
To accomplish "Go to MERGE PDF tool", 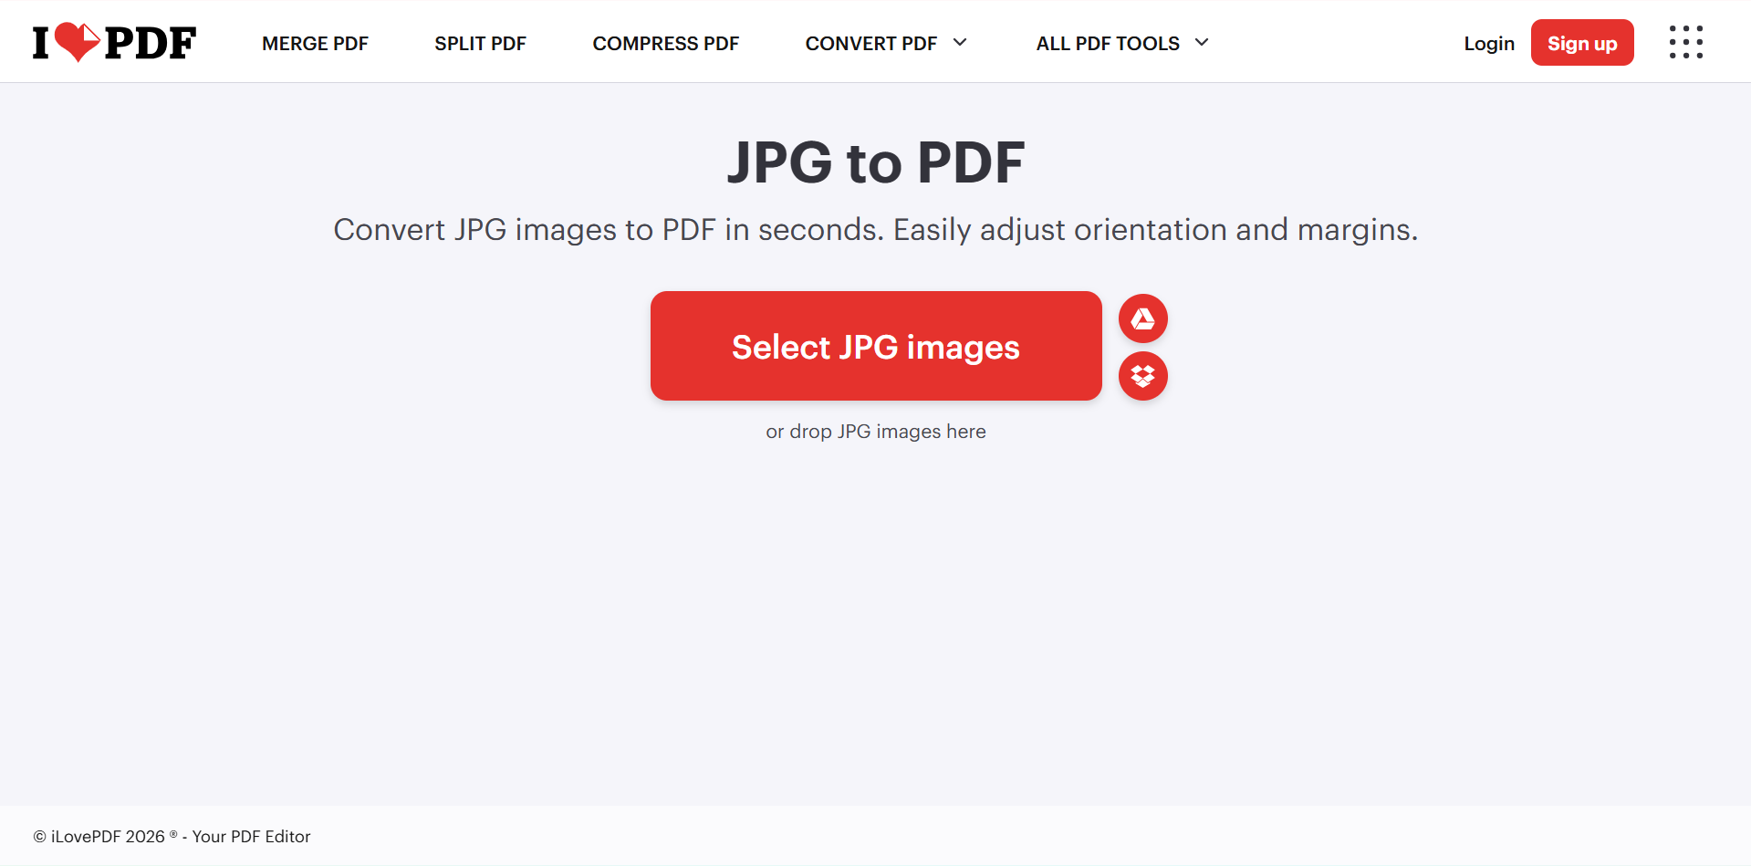I will (x=315, y=44).
